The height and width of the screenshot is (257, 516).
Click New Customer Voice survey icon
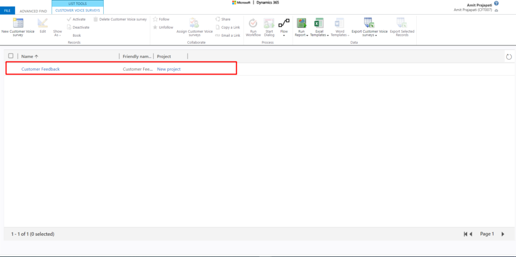click(18, 23)
